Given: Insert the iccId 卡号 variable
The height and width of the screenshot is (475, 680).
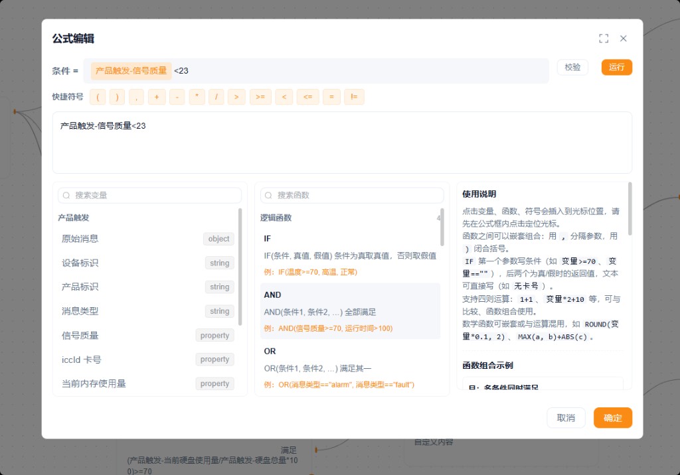Looking at the screenshot, I should coord(148,360).
